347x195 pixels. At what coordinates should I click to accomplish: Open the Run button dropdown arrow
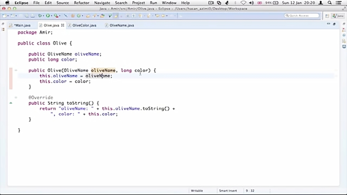coord(52,16)
